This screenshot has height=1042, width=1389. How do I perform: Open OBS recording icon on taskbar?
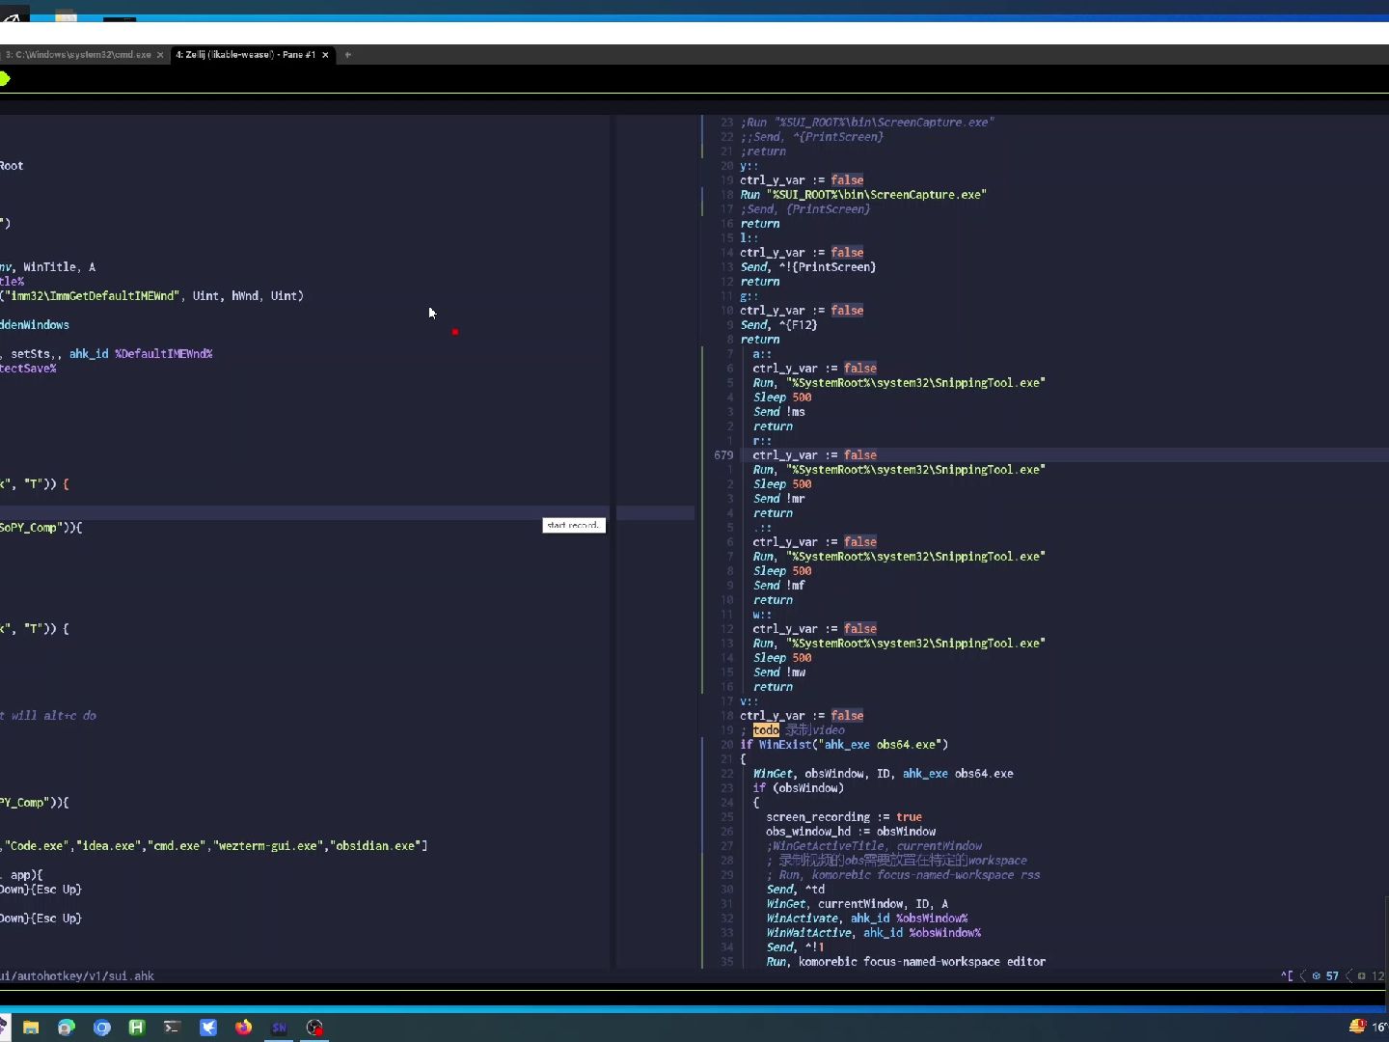click(314, 1028)
